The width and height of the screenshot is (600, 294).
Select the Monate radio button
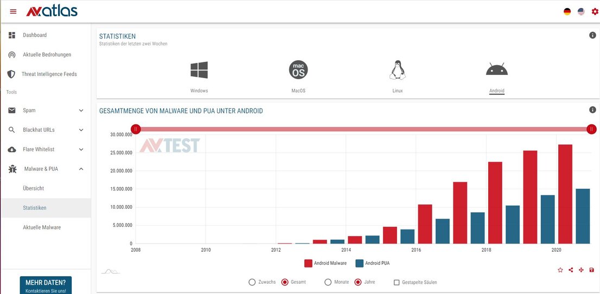(328, 282)
